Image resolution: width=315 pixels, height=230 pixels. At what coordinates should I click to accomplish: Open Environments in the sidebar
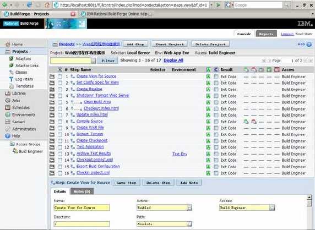tap(24, 115)
